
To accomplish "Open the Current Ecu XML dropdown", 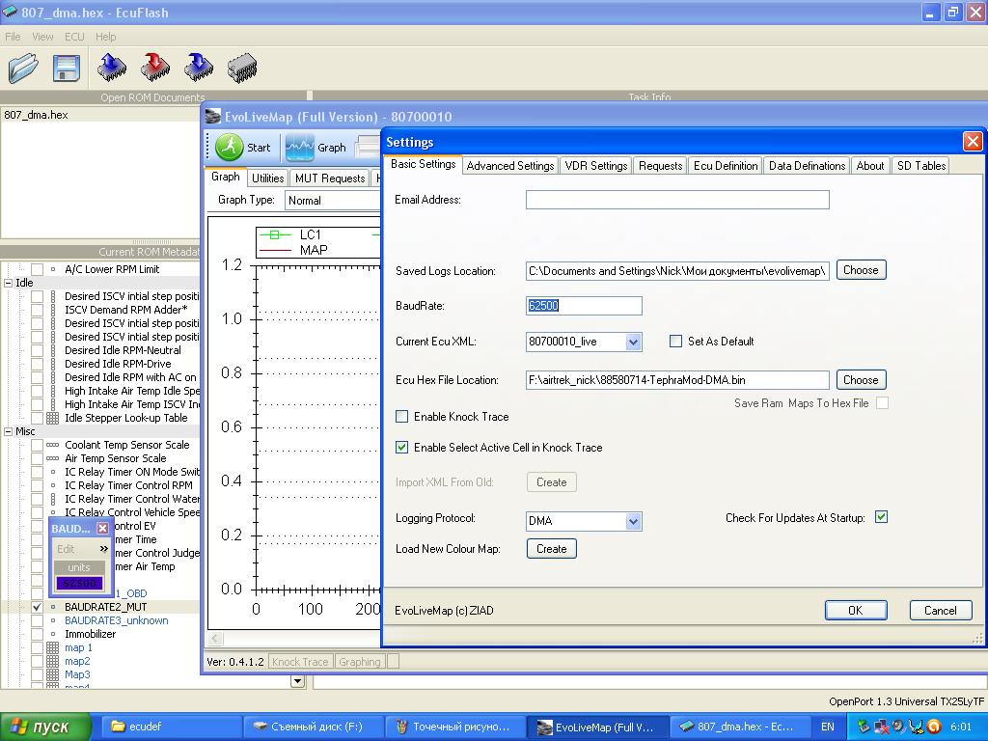I will pos(633,342).
